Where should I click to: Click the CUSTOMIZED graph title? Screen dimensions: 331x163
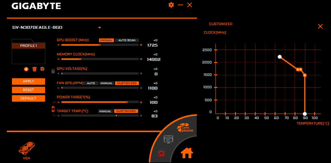pos(221,24)
